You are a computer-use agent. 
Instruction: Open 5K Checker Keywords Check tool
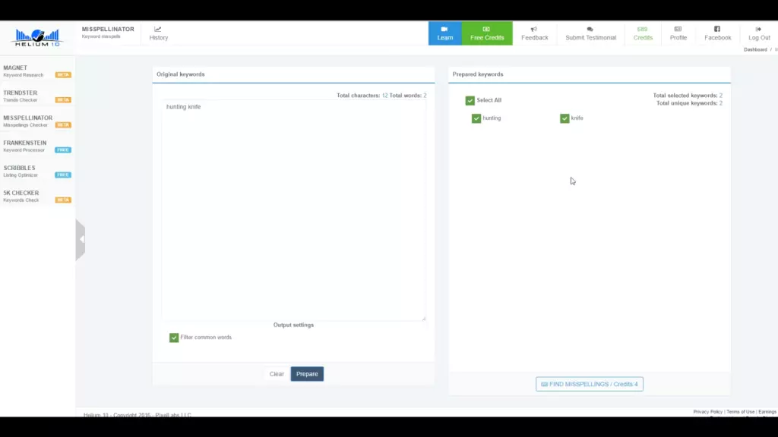click(37, 196)
